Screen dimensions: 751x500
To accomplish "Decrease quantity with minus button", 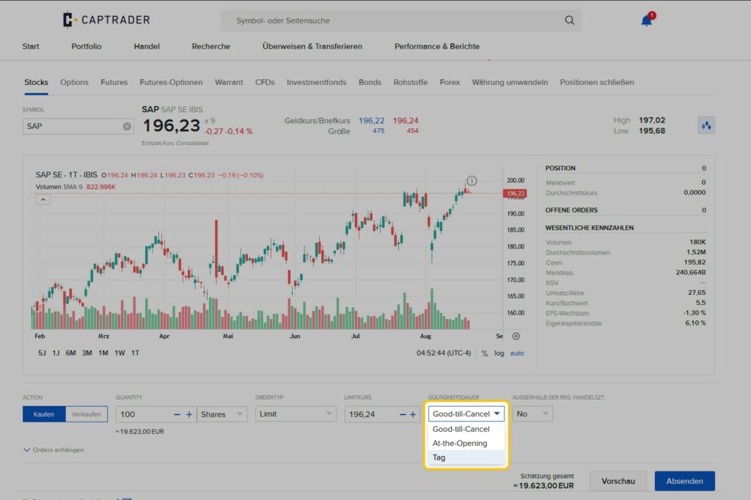I will [x=177, y=414].
